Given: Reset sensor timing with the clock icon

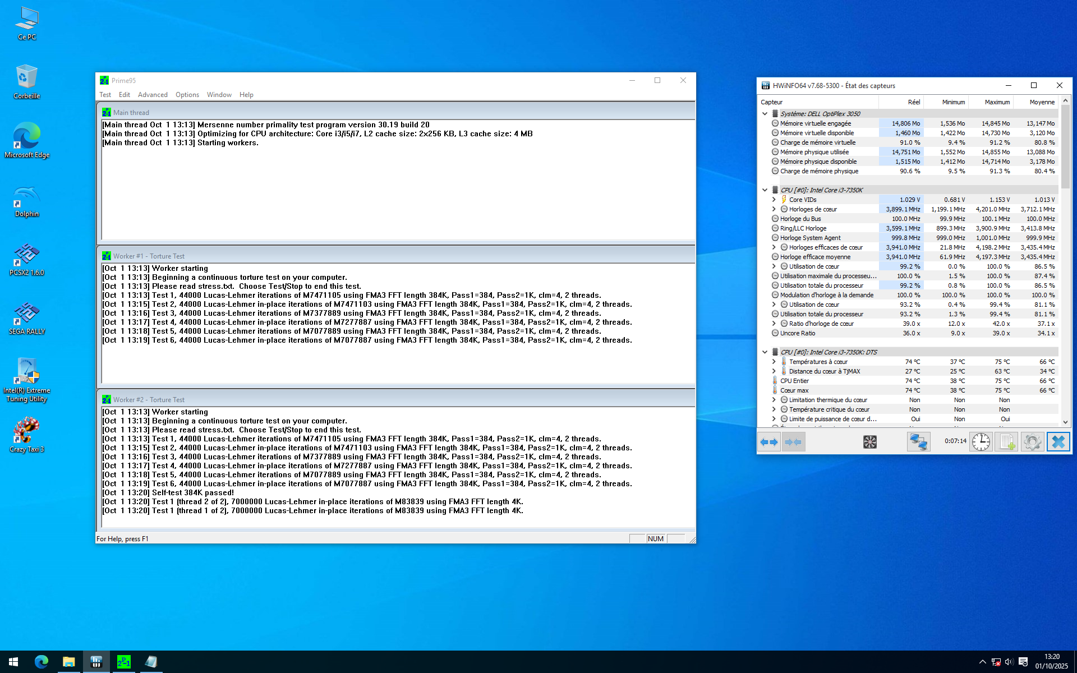Looking at the screenshot, I should coord(981,442).
